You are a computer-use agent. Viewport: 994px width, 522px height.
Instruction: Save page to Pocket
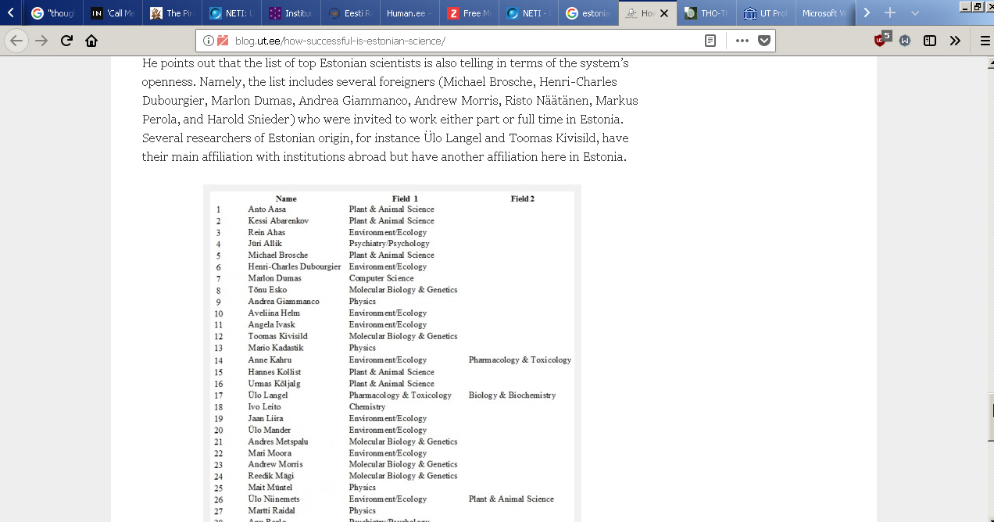[763, 41]
